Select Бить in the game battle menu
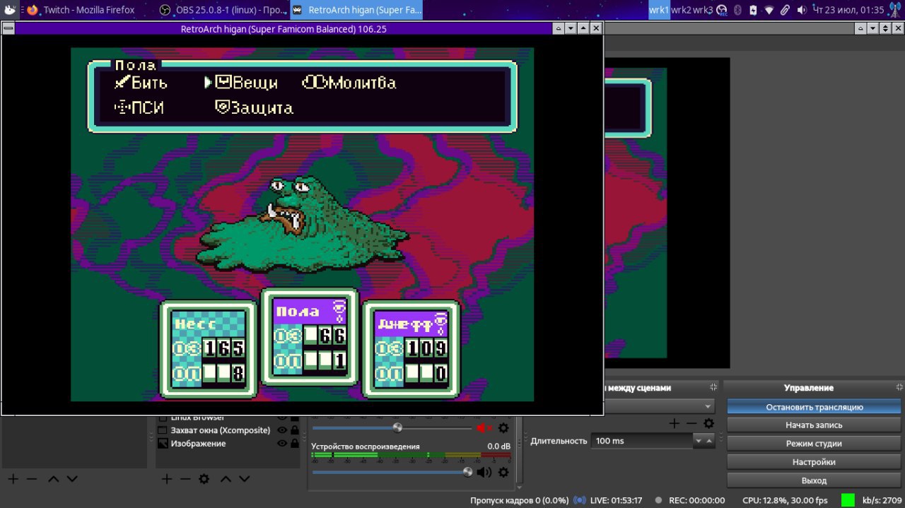Image resolution: width=905 pixels, height=508 pixels. (141, 83)
